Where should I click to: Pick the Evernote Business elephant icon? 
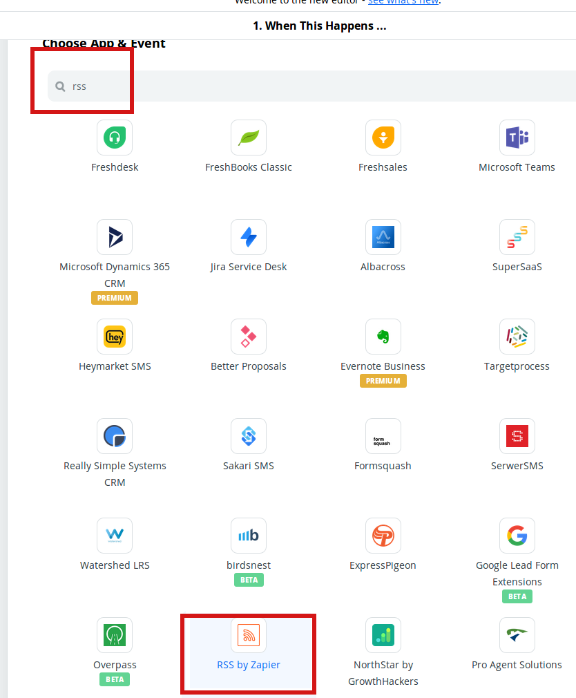[383, 337]
